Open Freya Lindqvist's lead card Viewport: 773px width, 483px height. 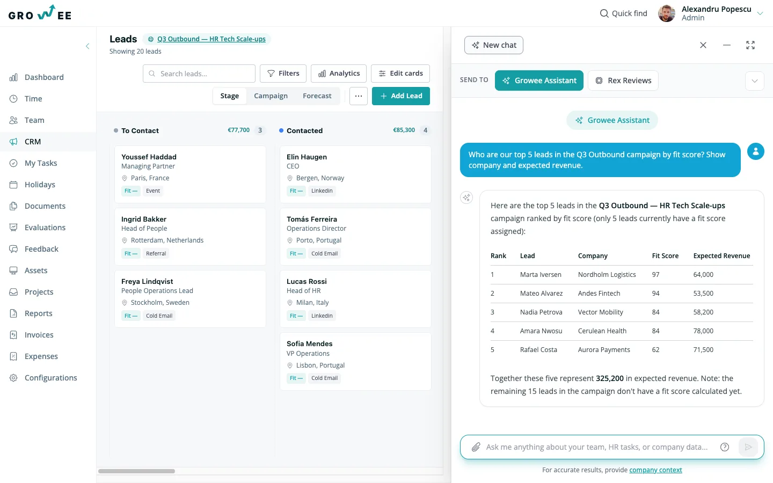pyautogui.click(x=190, y=299)
